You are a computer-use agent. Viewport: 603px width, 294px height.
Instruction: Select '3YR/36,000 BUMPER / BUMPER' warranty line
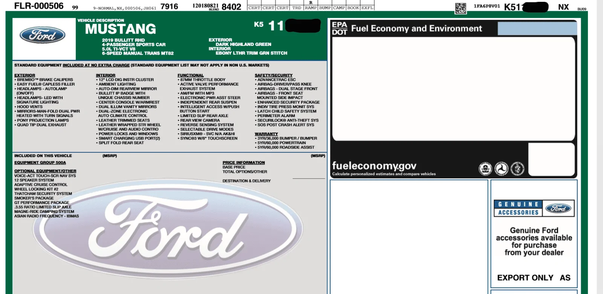tap(286, 139)
